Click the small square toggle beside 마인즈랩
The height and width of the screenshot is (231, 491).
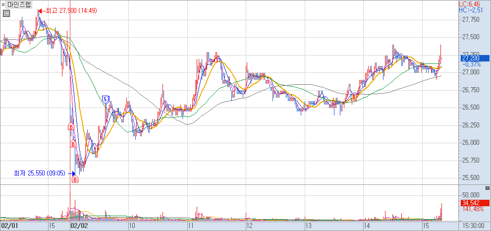click(x=3, y=4)
